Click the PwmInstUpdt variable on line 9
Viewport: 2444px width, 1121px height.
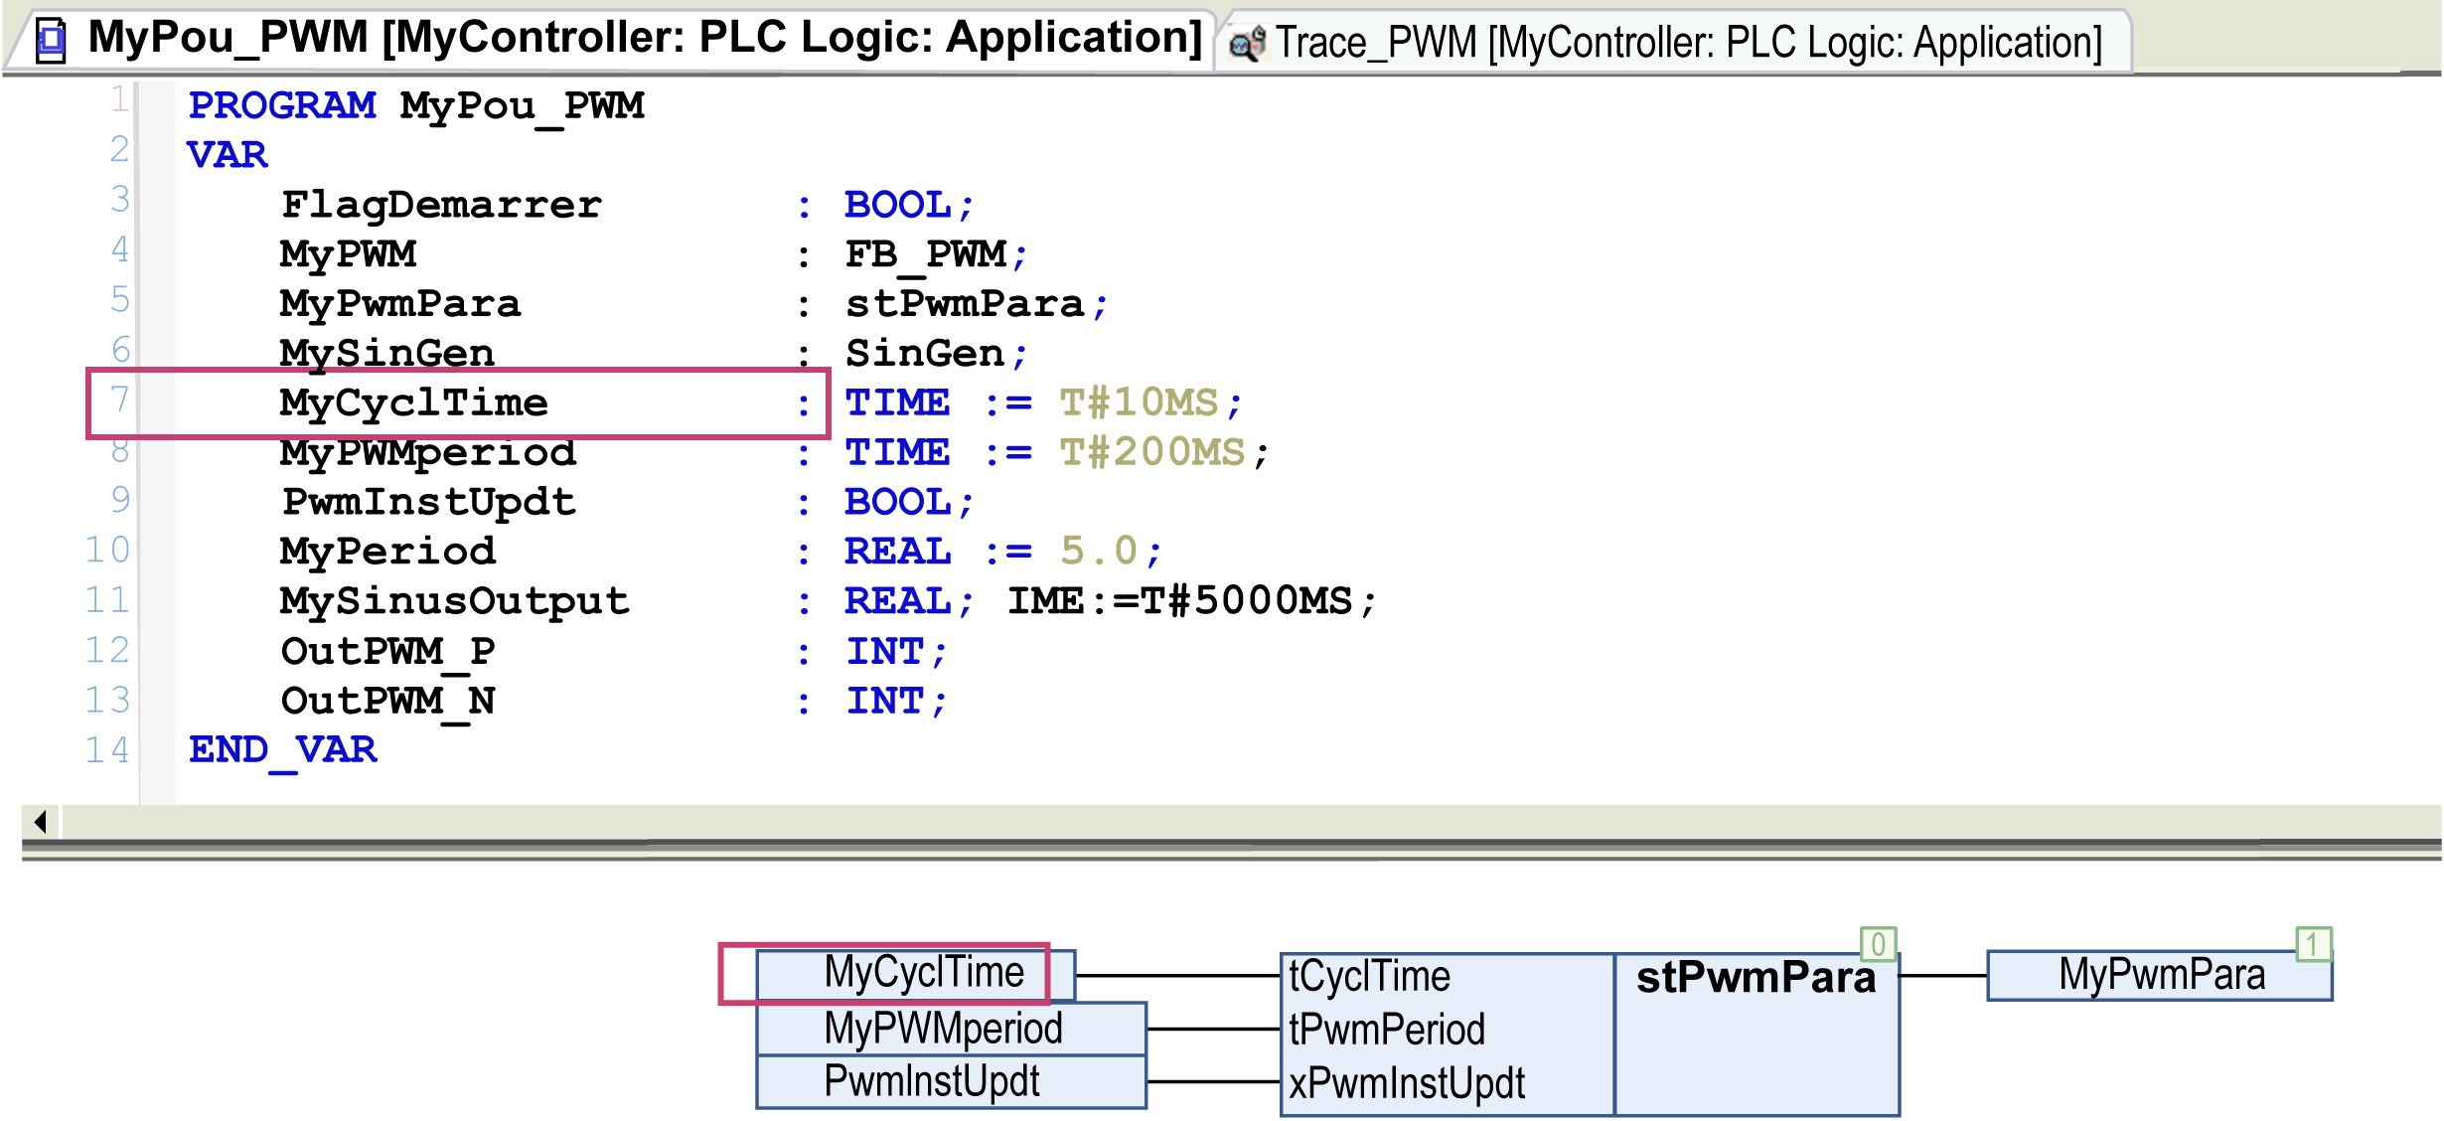(x=428, y=502)
